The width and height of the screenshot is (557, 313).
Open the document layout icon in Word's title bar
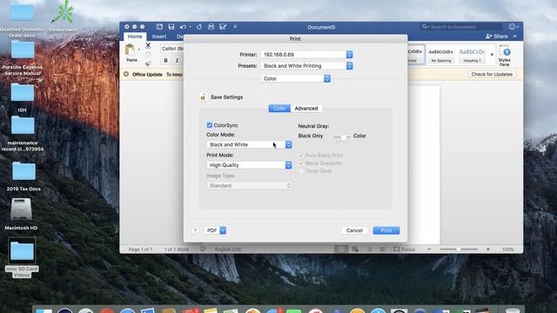point(159,27)
